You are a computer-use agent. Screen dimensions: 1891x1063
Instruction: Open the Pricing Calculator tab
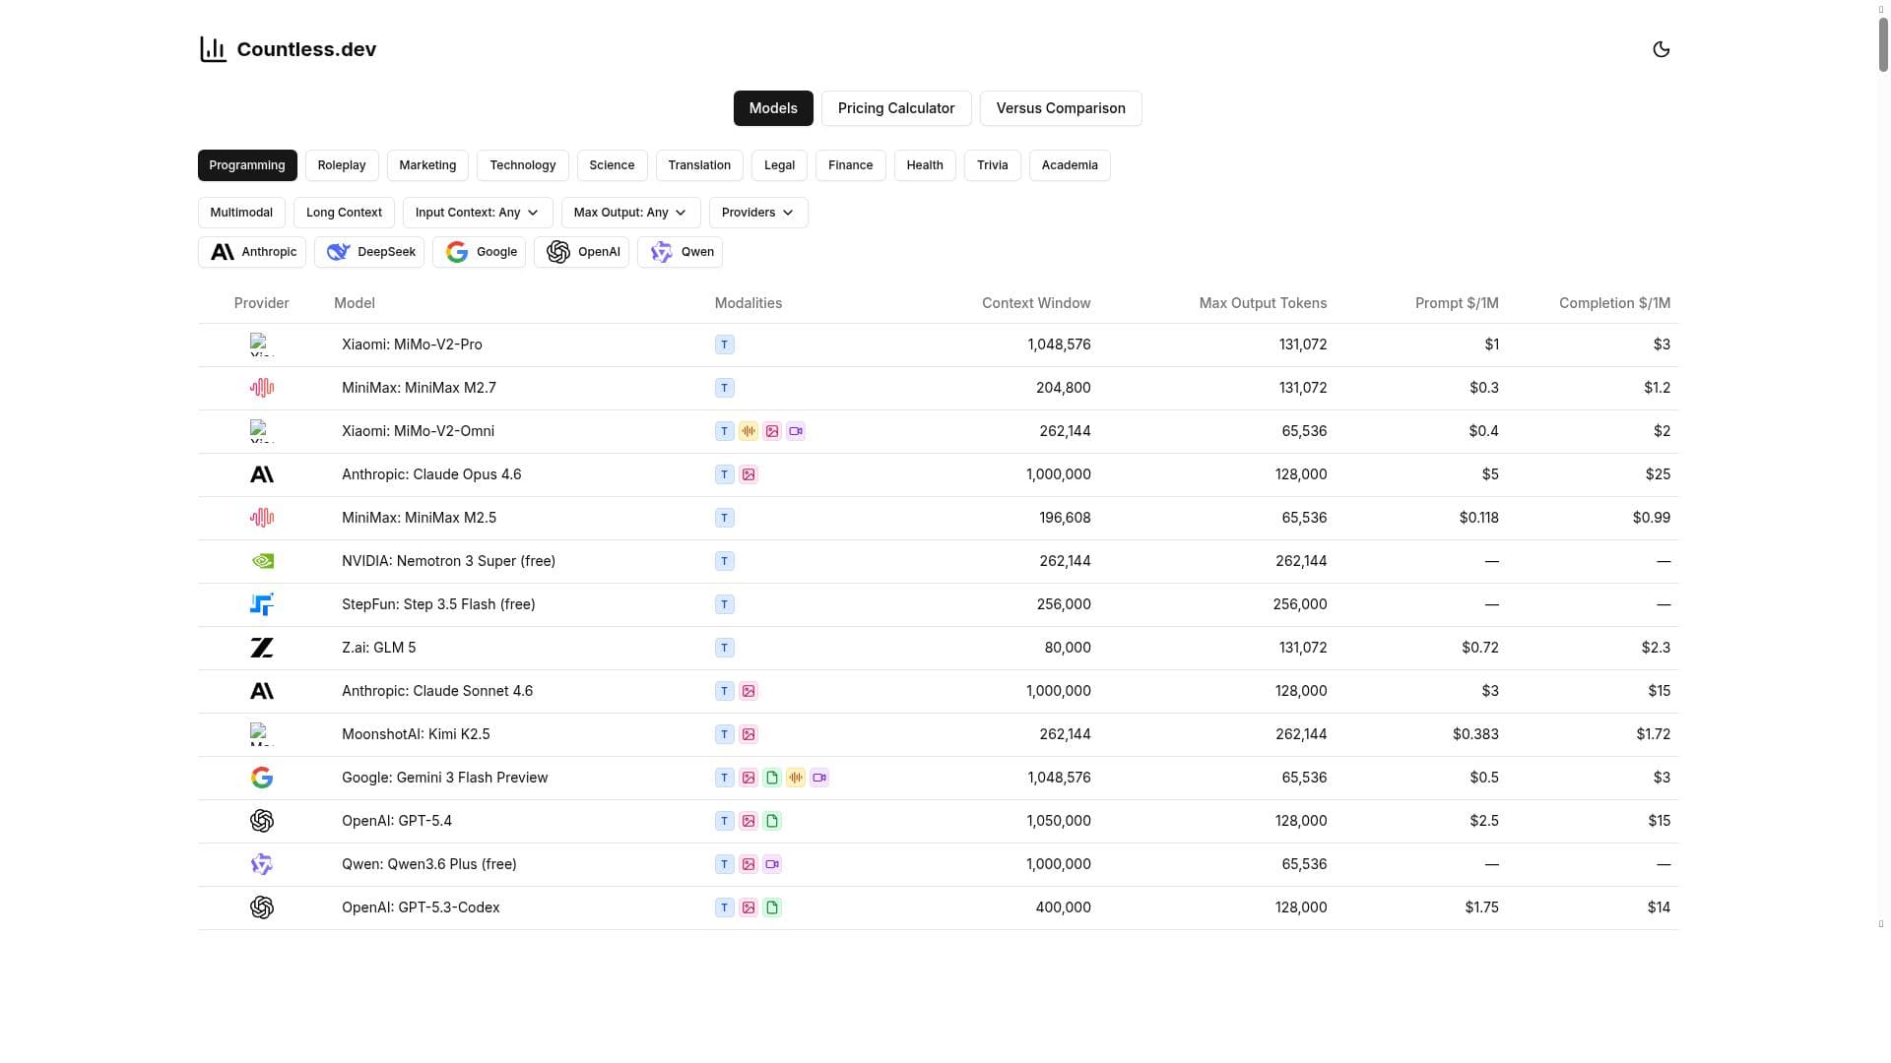(896, 108)
